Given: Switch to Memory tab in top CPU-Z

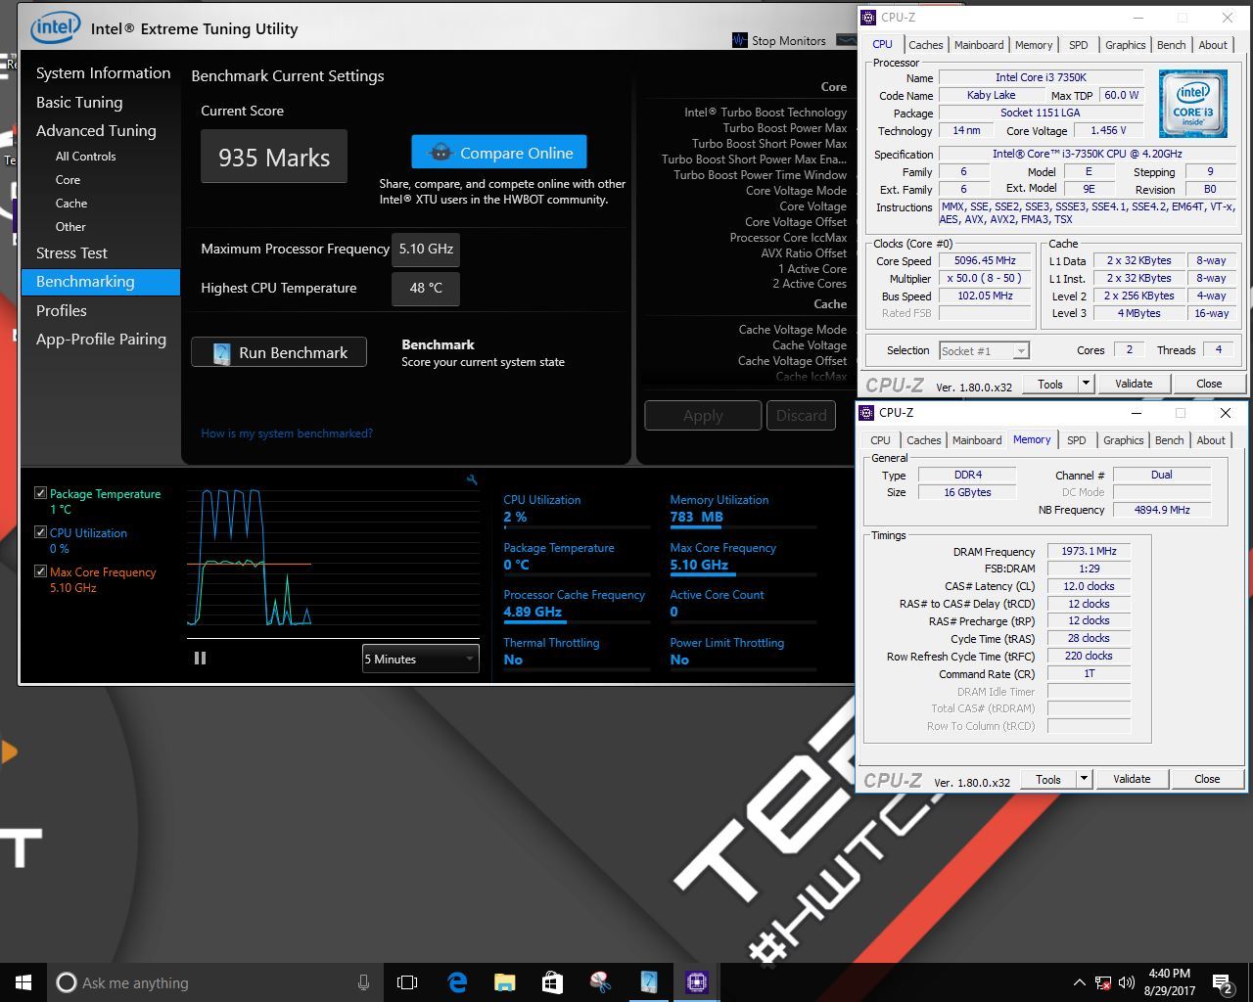Looking at the screenshot, I should click(x=1034, y=45).
